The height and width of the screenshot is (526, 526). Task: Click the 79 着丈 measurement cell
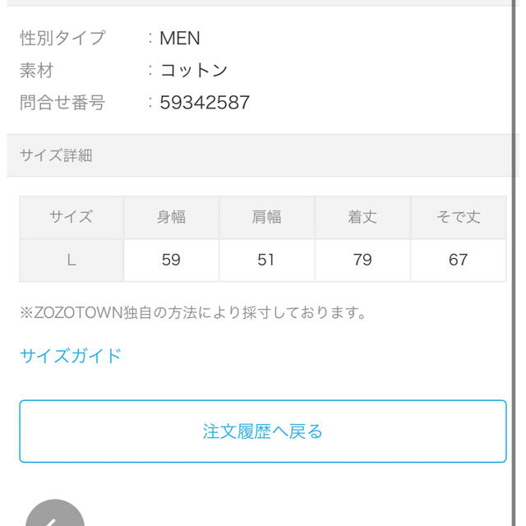click(362, 260)
